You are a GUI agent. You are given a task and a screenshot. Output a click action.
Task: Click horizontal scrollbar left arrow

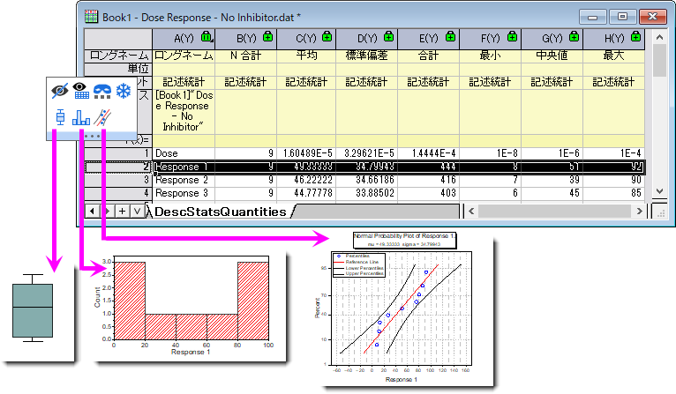tap(471, 211)
